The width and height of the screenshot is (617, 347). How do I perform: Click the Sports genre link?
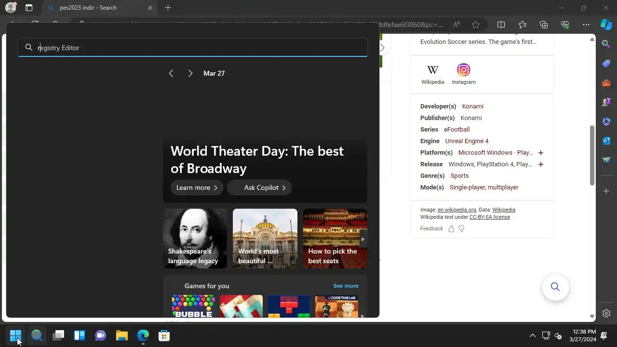pos(459,176)
